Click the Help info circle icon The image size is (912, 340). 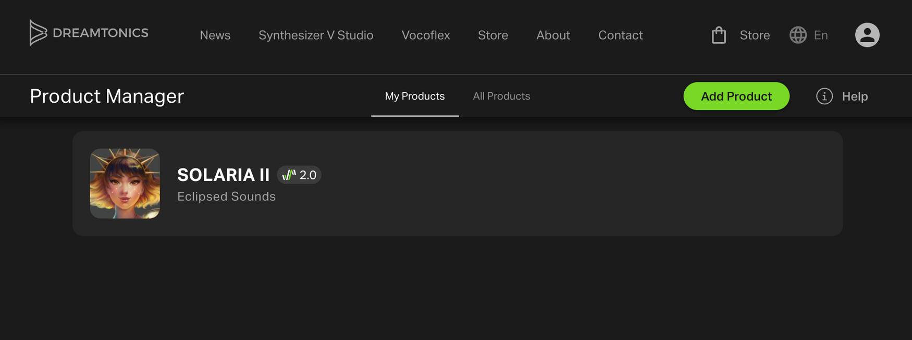tap(824, 96)
